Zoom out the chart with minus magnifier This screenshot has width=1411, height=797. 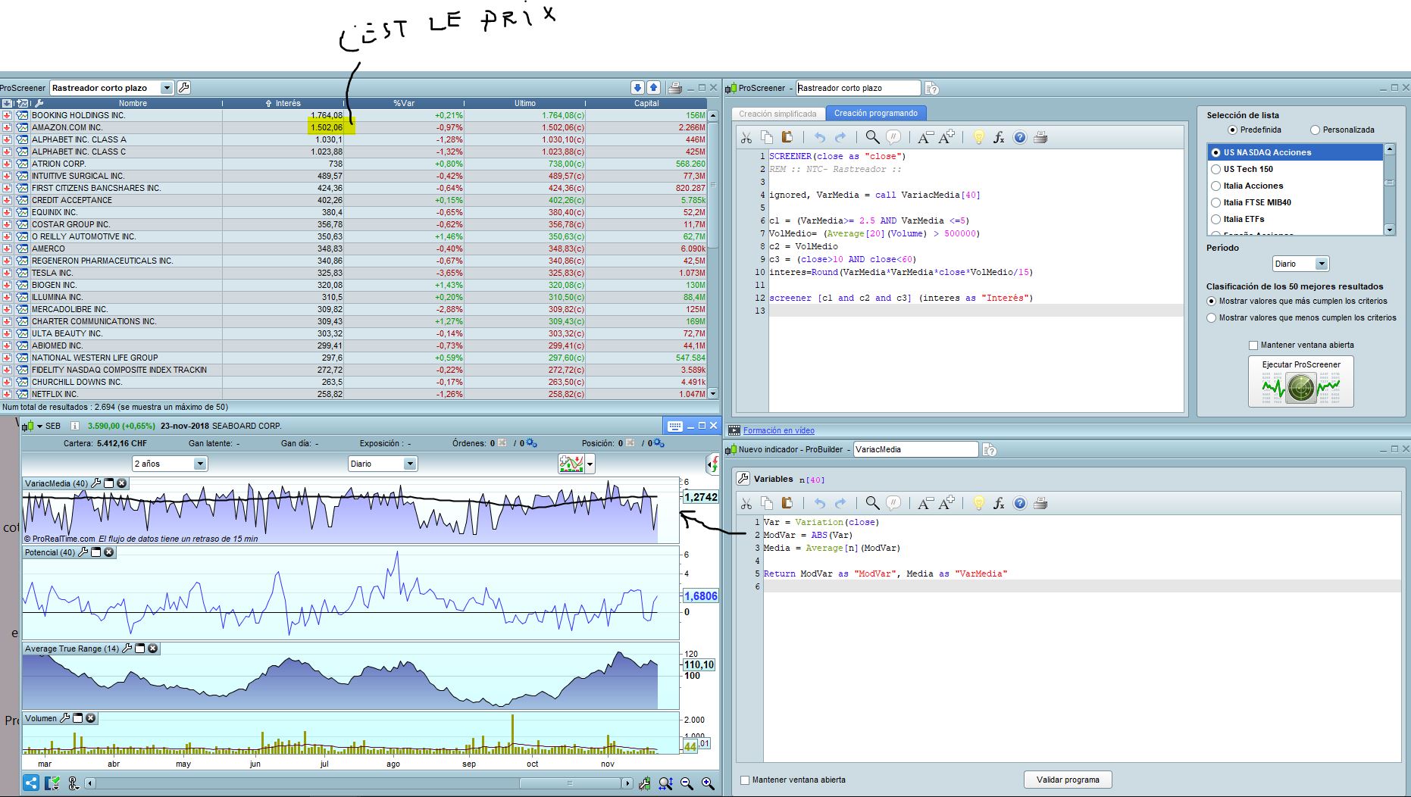[x=687, y=783]
